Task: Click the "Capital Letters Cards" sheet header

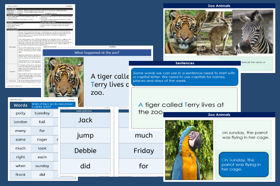Action: click(85, 111)
